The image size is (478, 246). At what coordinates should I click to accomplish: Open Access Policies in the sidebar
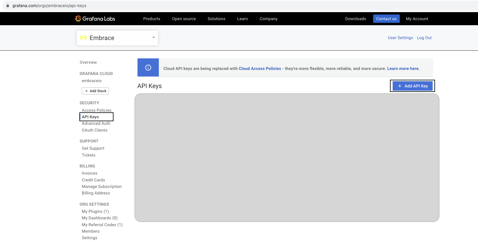click(97, 110)
